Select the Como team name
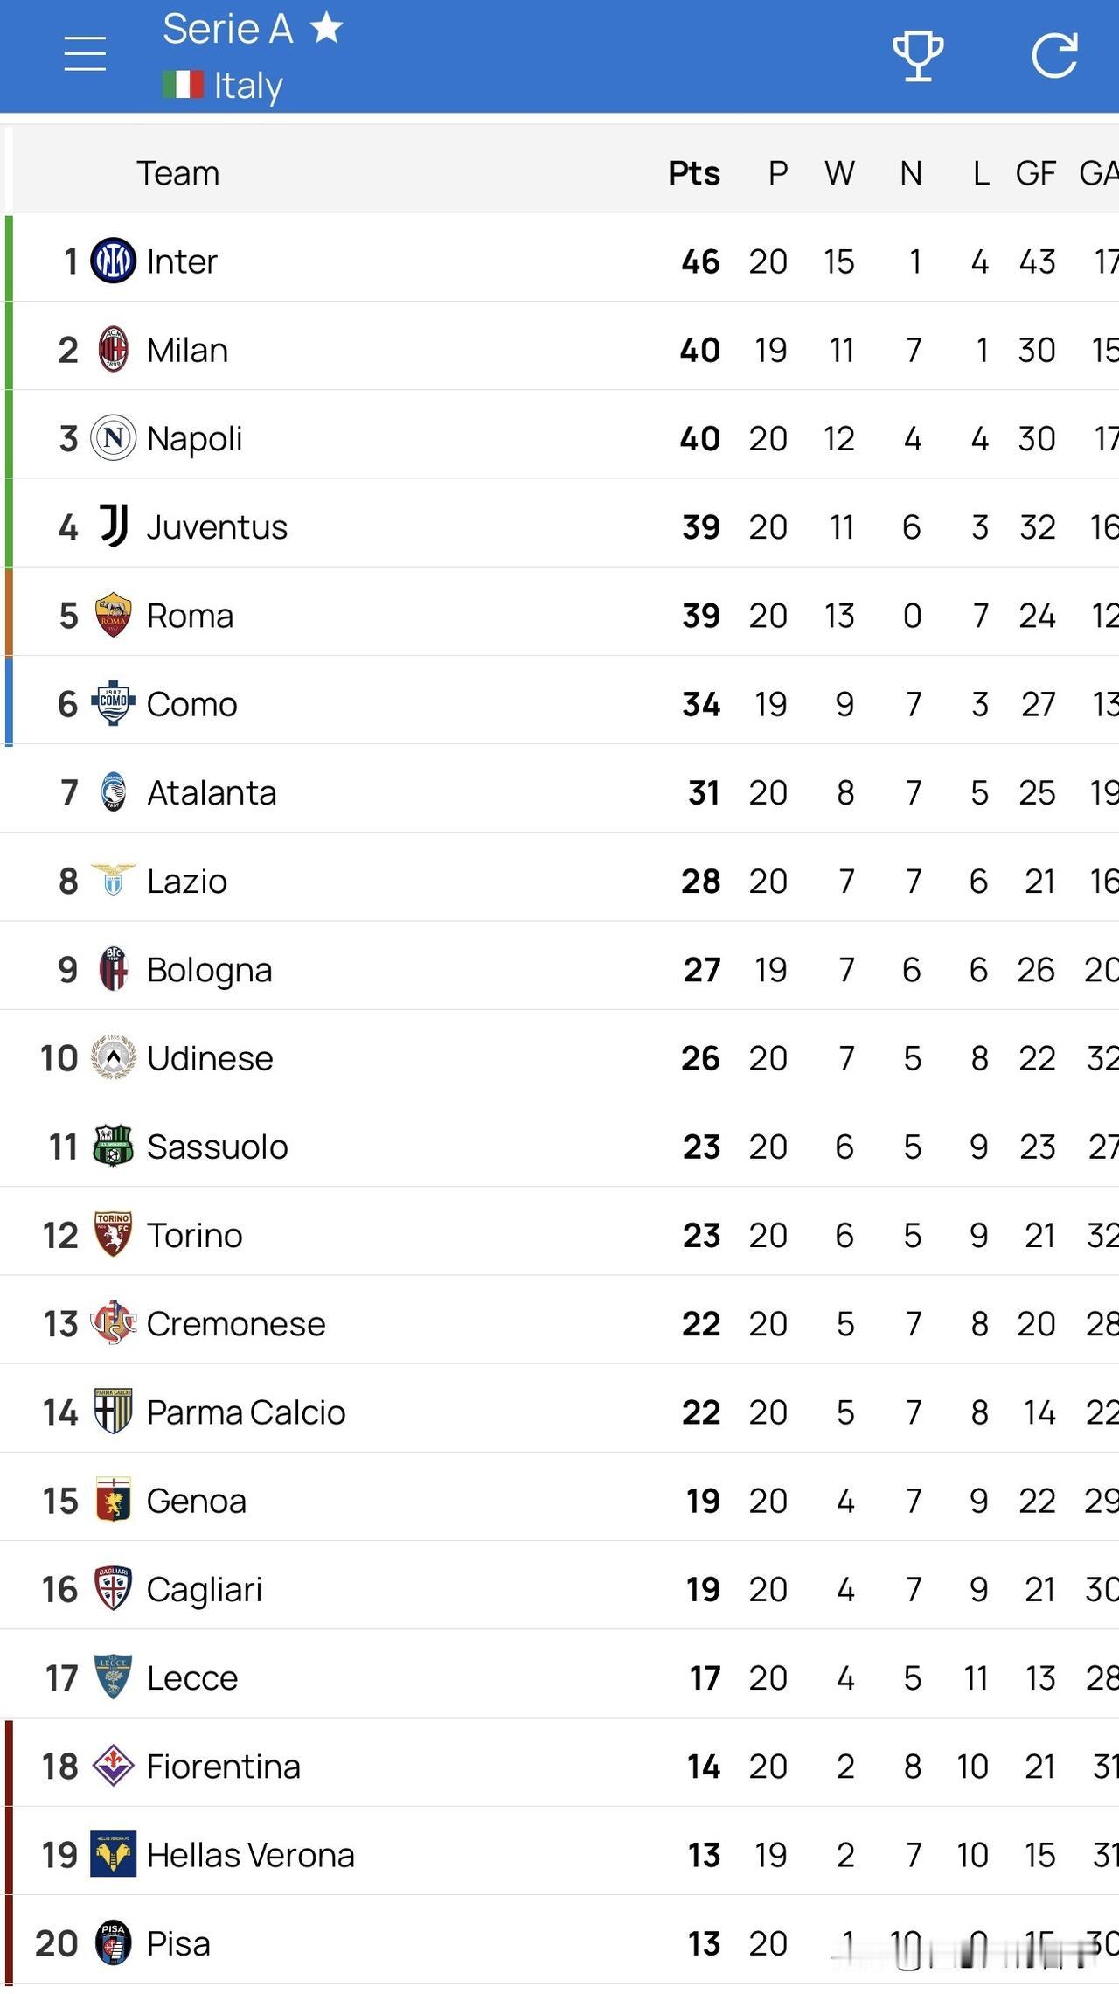1119x1994 pixels. pyautogui.click(x=191, y=704)
